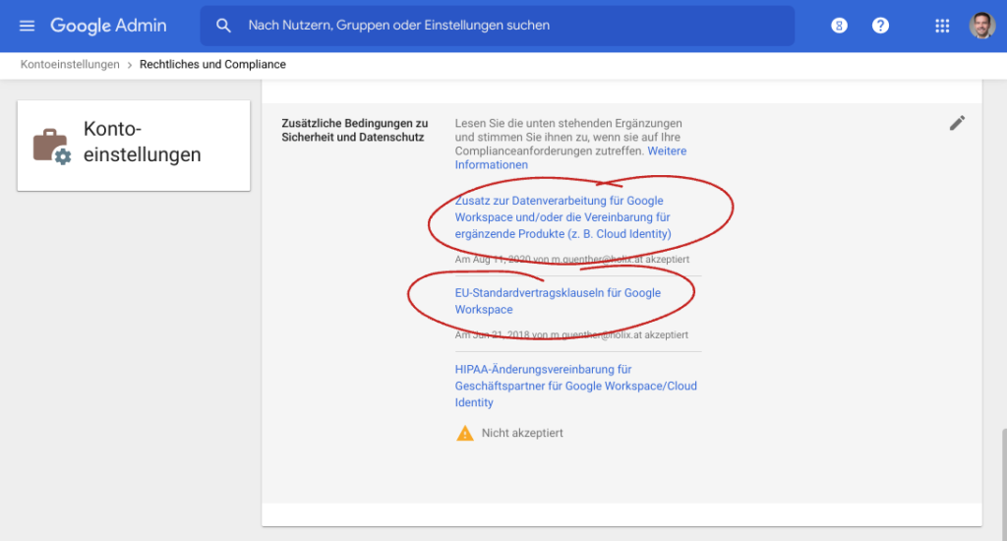Screen dimensions: 1007x541
Task: Open EU-Standardvertragsklauseln für Google Workspace link
Action: point(558,301)
